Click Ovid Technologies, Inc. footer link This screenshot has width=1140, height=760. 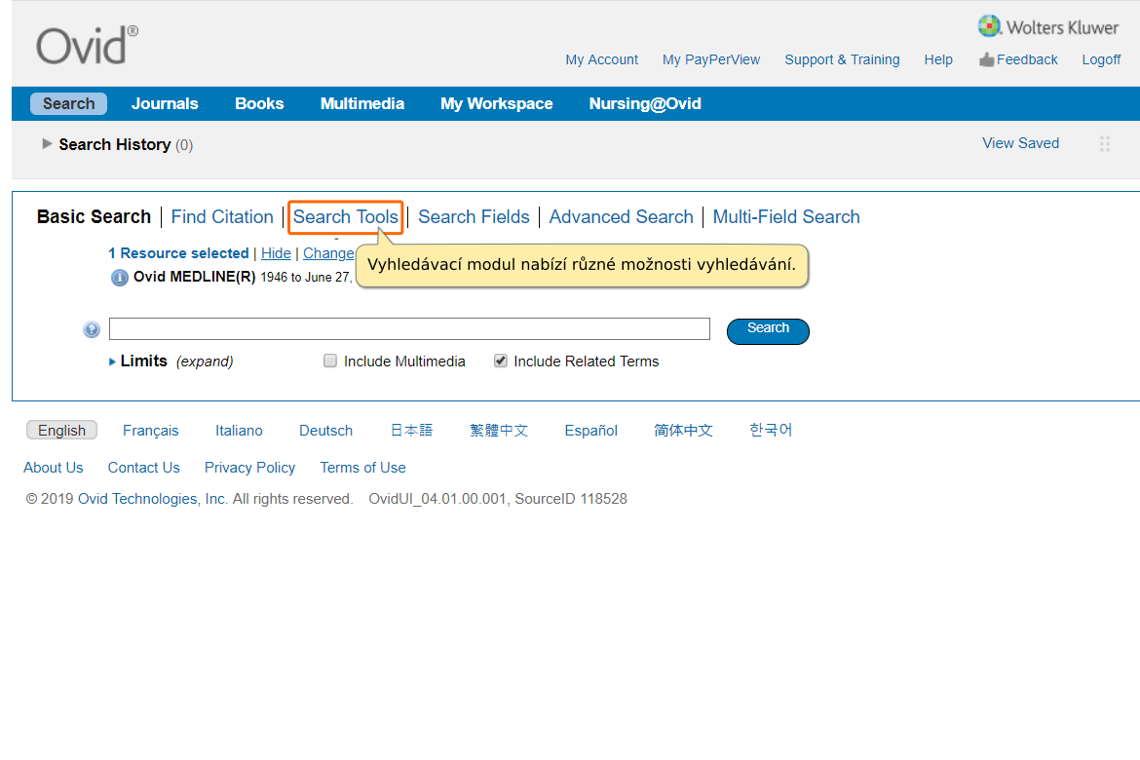153,499
